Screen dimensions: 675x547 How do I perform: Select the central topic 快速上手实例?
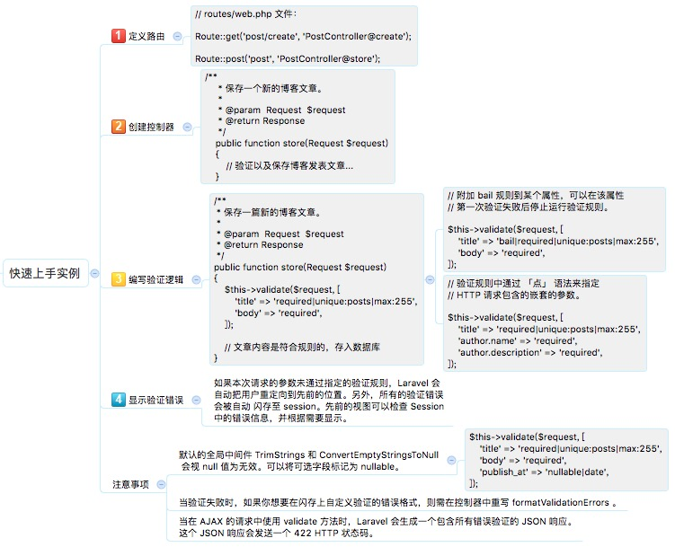pyautogui.click(x=45, y=273)
